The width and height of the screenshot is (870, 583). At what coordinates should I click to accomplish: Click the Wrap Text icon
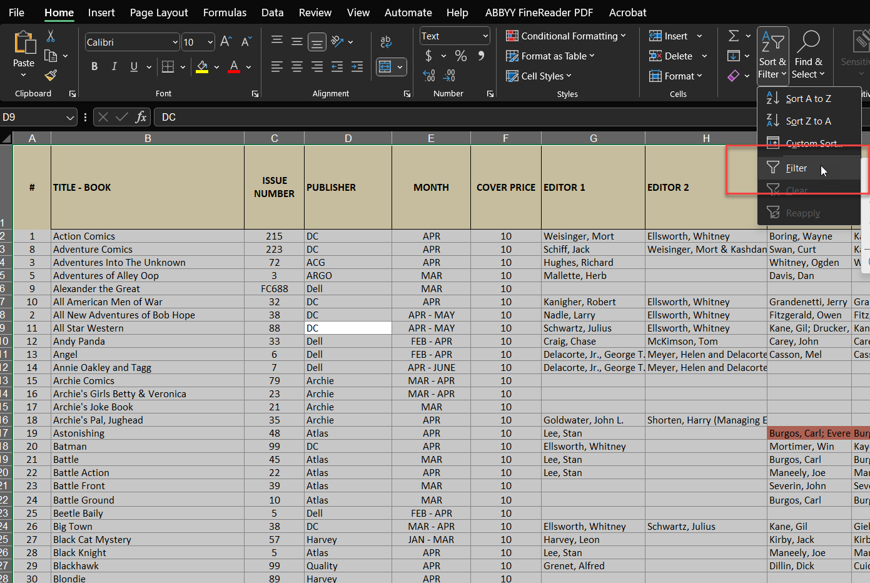385,42
